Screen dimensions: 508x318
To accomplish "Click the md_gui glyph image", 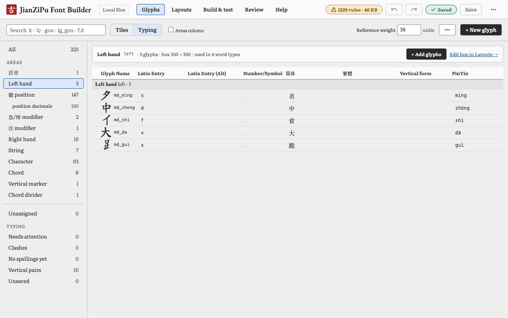I will click(106, 145).
